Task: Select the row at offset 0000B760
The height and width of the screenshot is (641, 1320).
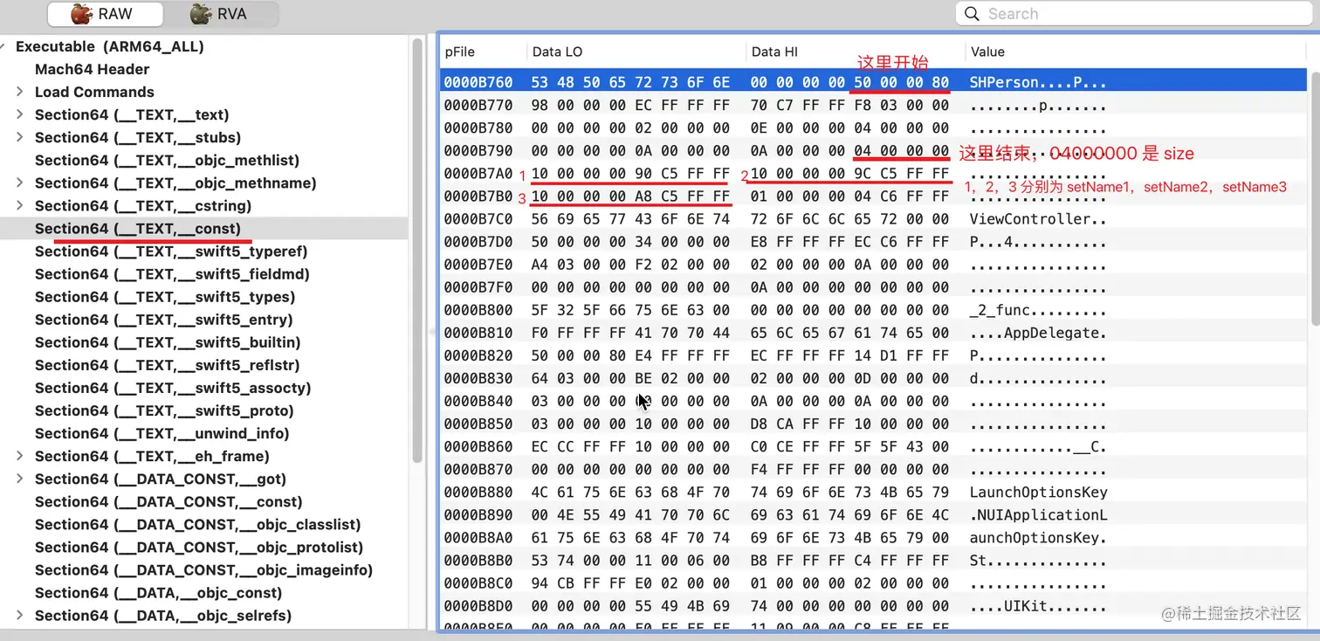Action: tap(873, 82)
